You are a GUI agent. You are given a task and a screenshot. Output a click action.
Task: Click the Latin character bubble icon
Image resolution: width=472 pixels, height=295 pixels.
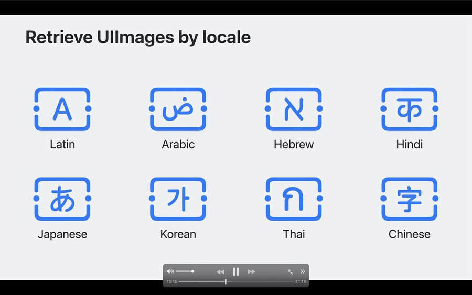62,109
